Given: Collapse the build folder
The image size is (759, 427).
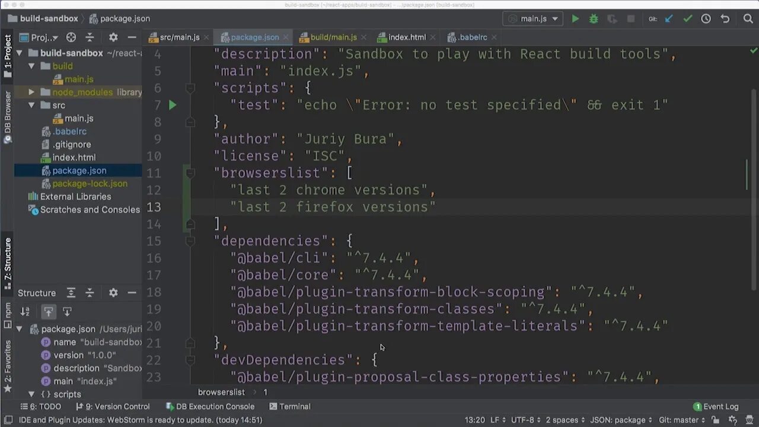Looking at the screenshot, I should click(x=31, y=66).
